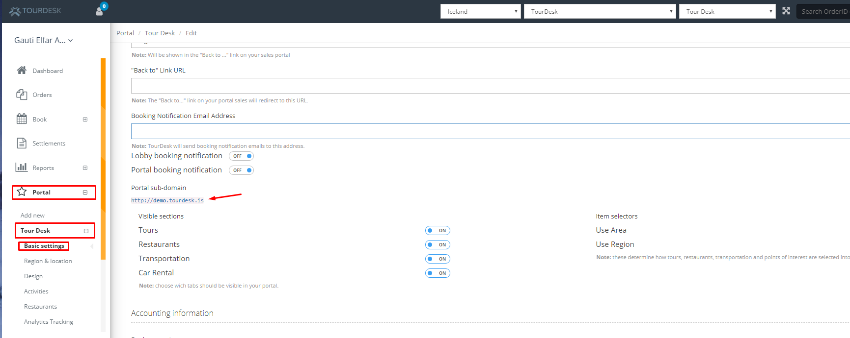Open Dashboard from the sidebar
Image resolution: width=850 pixels, height=338 pixels.
(48, 71)
